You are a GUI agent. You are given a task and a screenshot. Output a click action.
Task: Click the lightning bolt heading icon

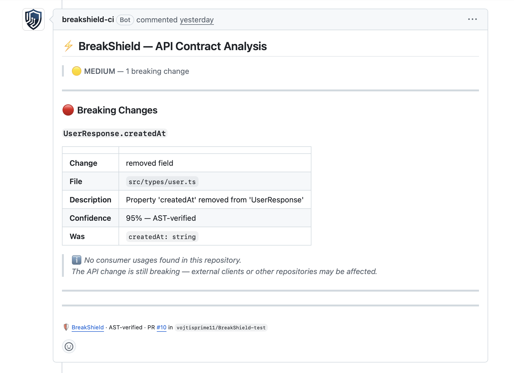click(x=68, y=46)
